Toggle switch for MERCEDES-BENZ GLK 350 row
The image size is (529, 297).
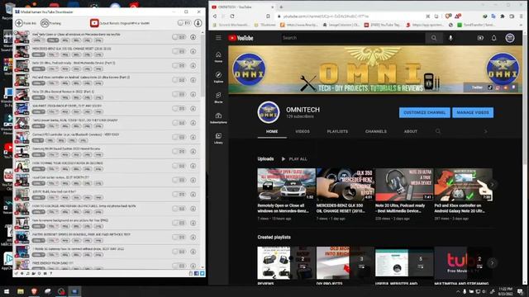pyautogui.click(x=179, y=51)
